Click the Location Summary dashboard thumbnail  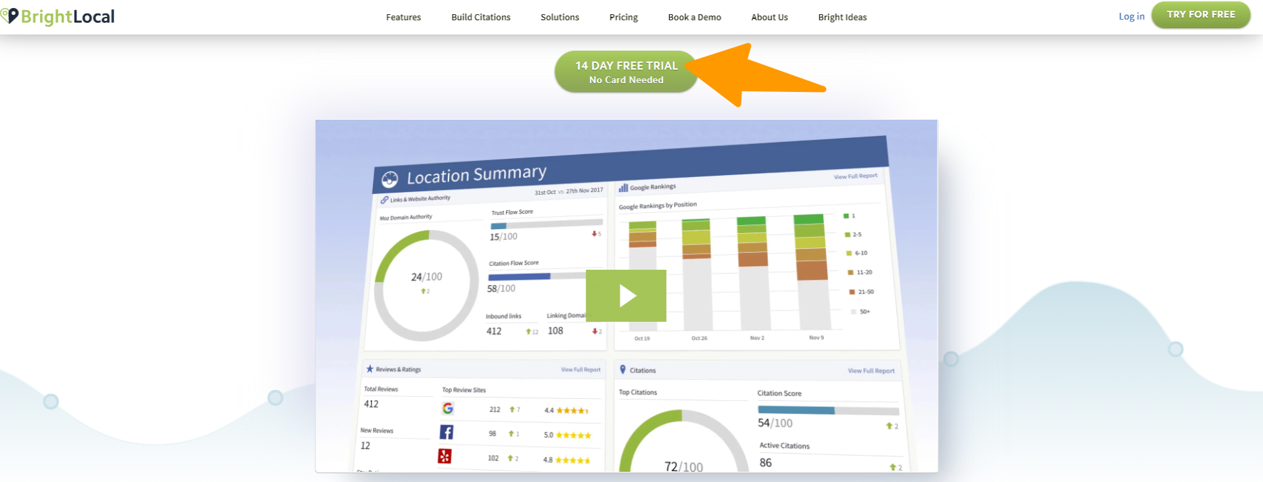click(x=626, y=295)
